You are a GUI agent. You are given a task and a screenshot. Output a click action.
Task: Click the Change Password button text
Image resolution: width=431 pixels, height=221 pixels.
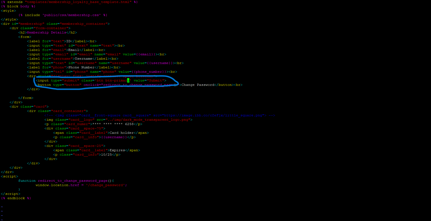pyautogui.click(x=198, y=85)
